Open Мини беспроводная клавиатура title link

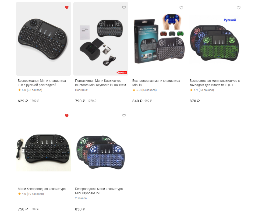[x=42, y=189]
